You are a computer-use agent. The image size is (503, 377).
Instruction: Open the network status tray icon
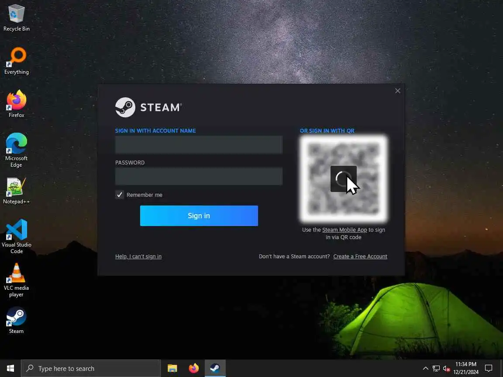pyautogui.click(x=436, y=368)
